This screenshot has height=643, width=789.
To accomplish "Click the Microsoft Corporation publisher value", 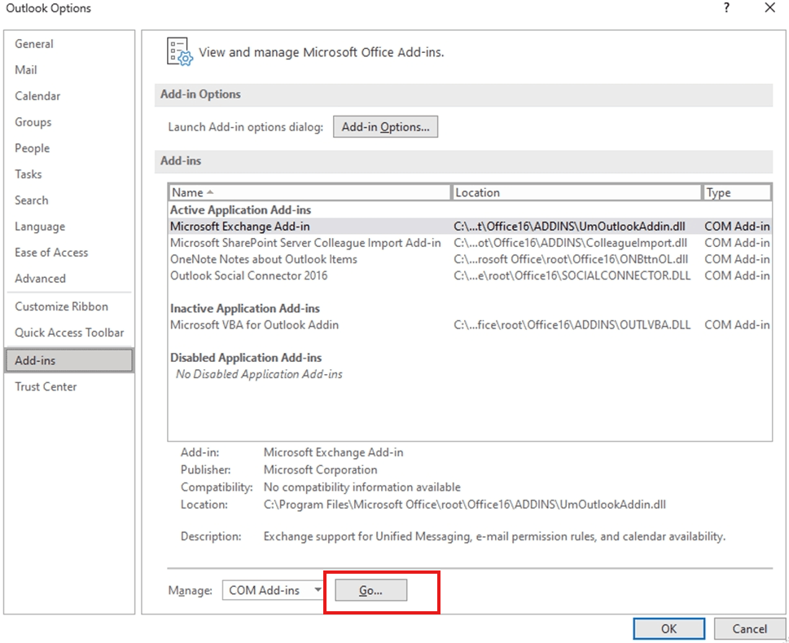I will click(321, 469).
